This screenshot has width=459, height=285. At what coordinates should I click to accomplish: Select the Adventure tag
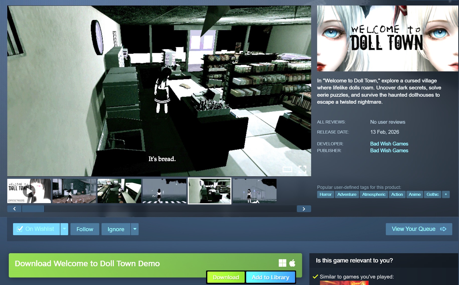coord(347,194)
